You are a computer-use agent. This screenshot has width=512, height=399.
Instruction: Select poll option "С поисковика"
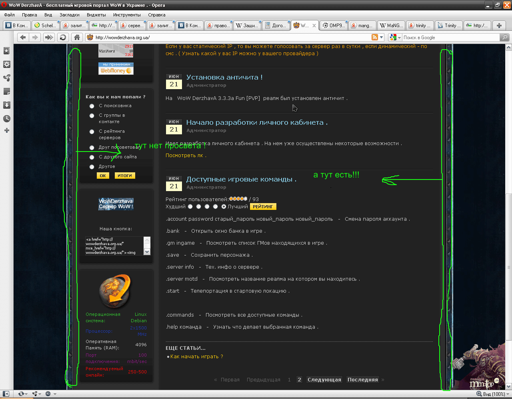92,106
